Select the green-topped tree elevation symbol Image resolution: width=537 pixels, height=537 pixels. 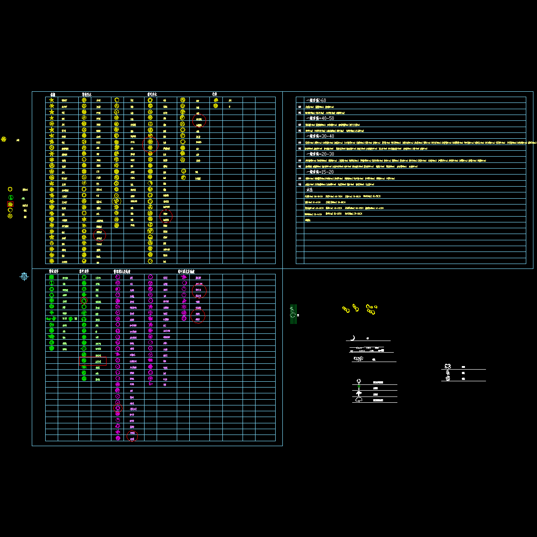[358, 388]
